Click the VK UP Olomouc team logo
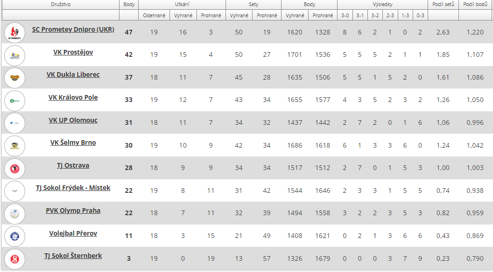493x272 pixels. pos(15,123)
